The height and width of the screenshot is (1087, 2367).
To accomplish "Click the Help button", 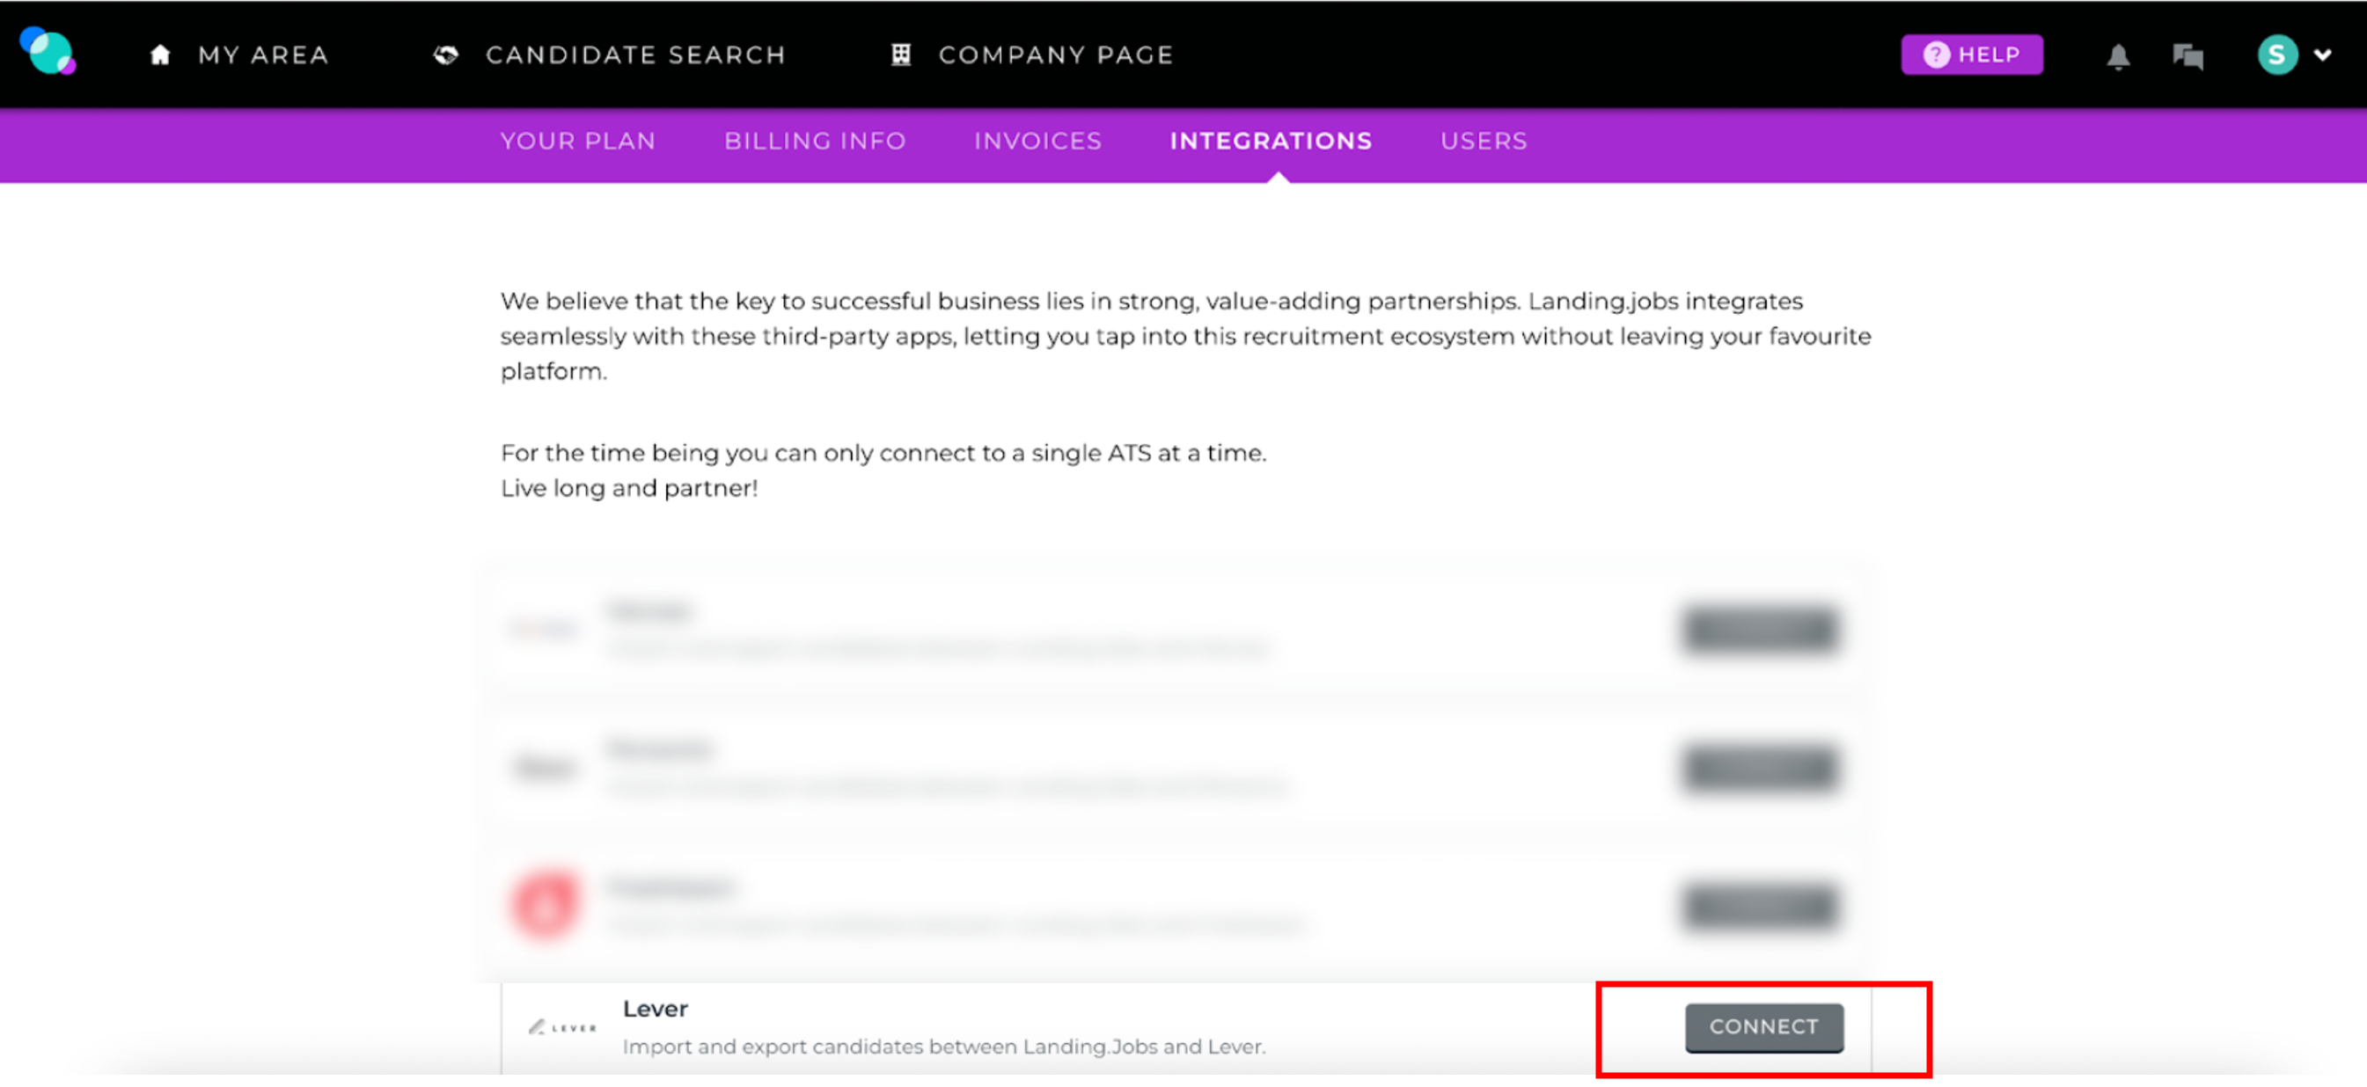I will pos(1972,55).
